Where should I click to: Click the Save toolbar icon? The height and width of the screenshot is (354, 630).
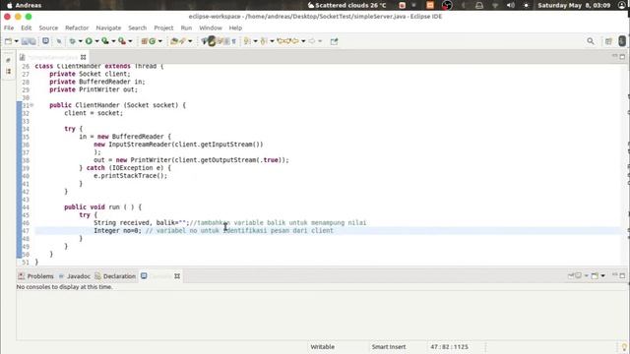pyautogui.click(x=25, y=41)
